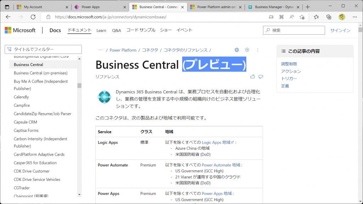Select the イベント menu item
This screenshot has width=363, height=204.
click(x=184, y=30)
